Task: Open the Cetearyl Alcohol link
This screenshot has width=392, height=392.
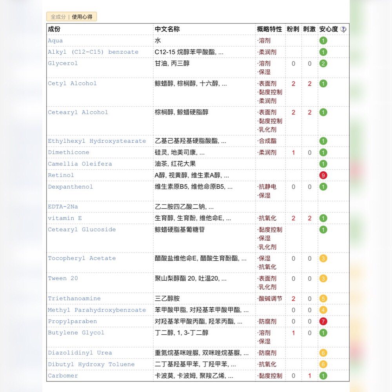Action: click(x=78, y=112)
